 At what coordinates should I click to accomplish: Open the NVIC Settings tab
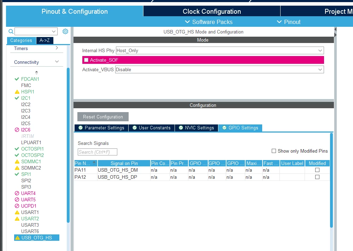[196, 128]
